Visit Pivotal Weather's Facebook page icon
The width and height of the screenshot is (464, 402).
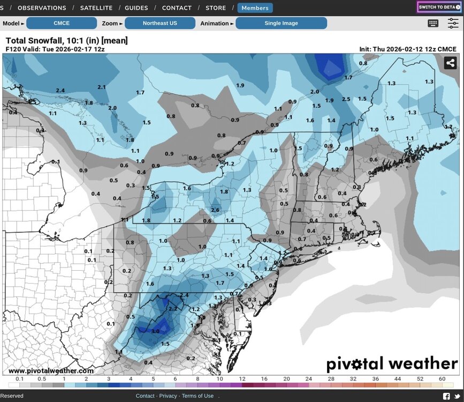tap(446, 396)
